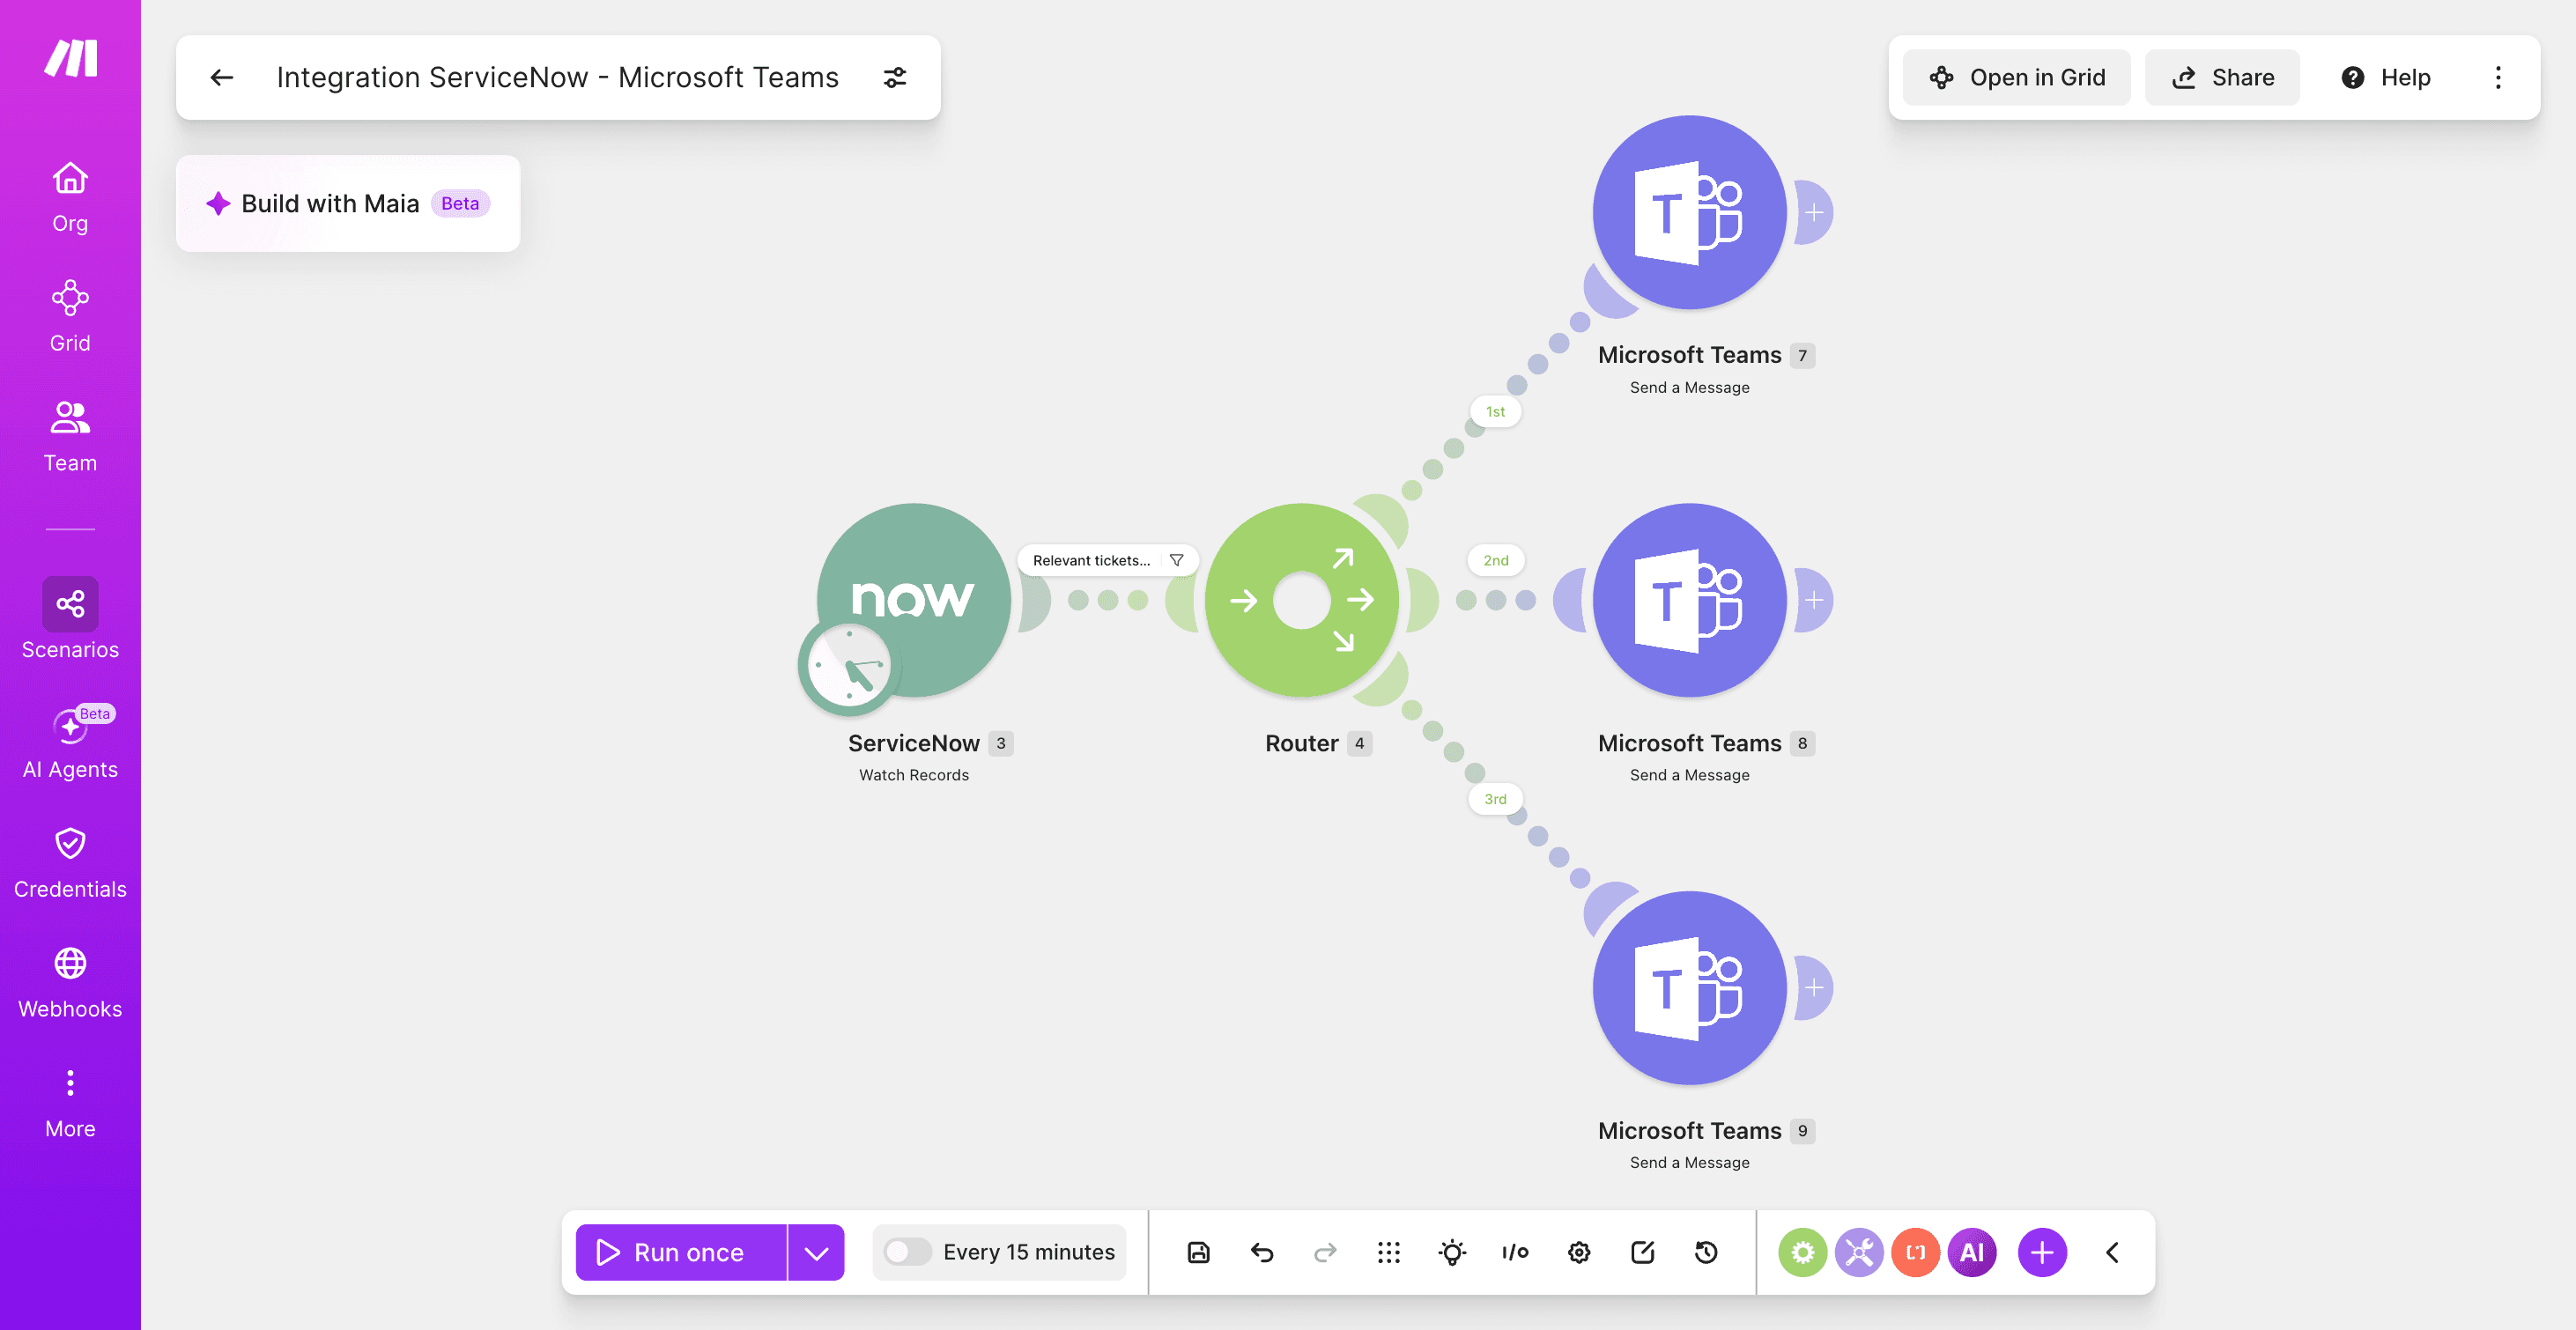
Task: Open the scenario history clock icon
Action: [x=1707, y=1252]
